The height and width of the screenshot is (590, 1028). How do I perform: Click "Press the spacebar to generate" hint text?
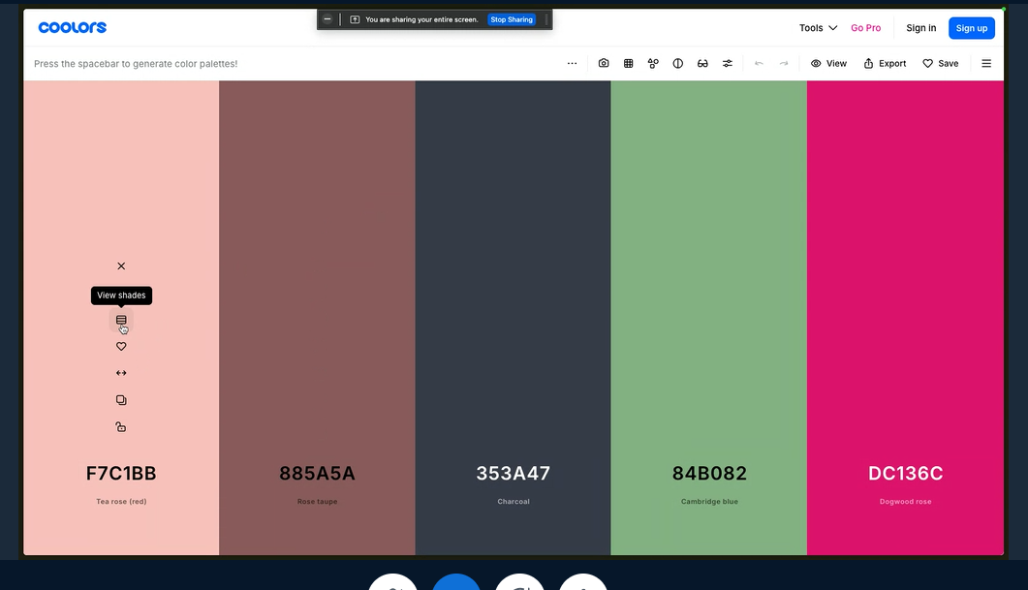point(136,64)
